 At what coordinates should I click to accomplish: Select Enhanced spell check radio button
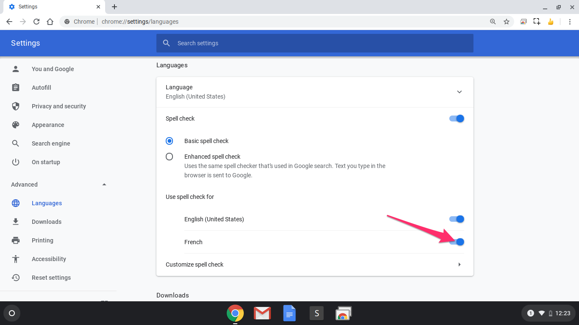pos(170,157)
